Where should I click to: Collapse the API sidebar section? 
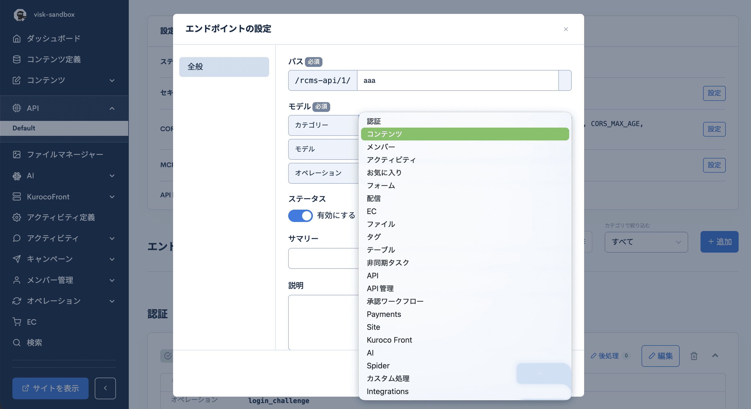coord(112,108)
